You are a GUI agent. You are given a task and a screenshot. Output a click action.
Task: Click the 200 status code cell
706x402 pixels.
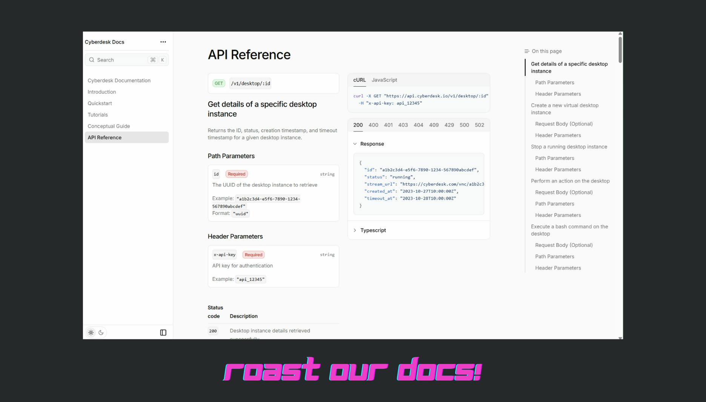click(213, 331)
